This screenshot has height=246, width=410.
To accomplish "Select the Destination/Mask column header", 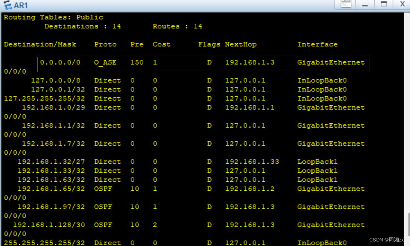I will click(x=40, y=44).
